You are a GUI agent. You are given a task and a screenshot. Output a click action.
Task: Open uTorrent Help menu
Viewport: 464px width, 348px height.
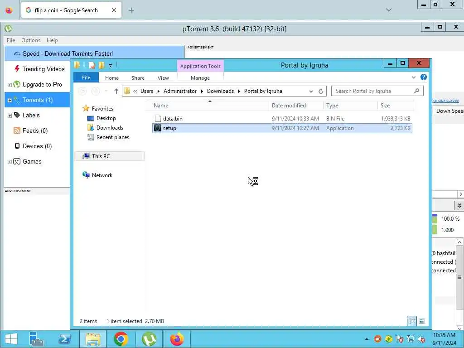tap(52, 40)
